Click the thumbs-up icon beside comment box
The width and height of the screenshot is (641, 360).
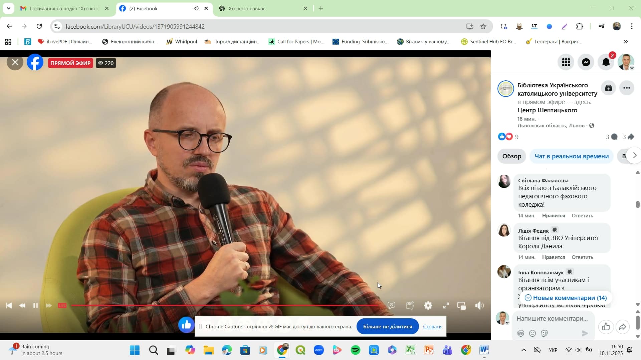tap(606, 327)
